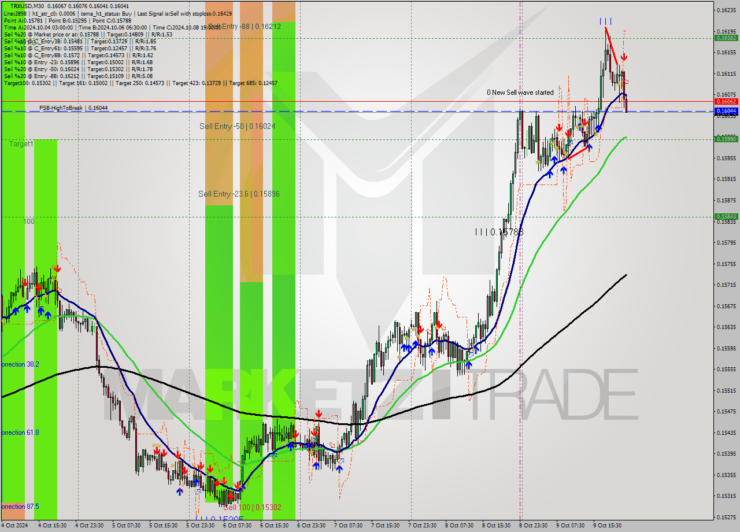Image resolution: width=740 pixels, height=532 pixels.
Task: Click the blue 'I I I' marker above the peak
Action: (605, 21)
